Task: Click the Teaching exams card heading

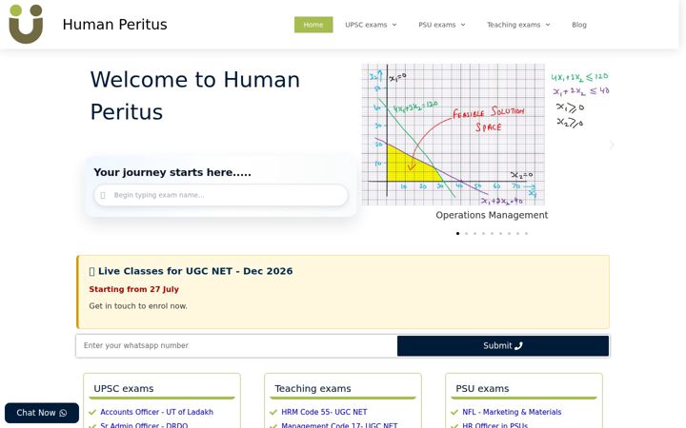Action: pyautogui.click(x=313, y=388)
